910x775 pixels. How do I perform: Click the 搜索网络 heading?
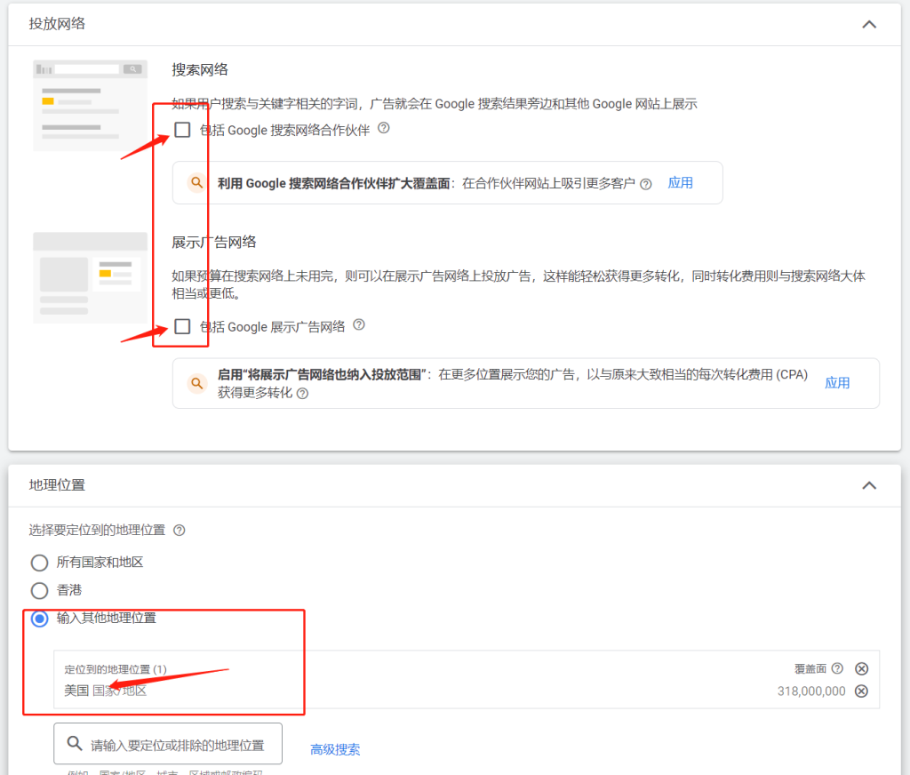pyautogui.click(x=200, y=69)
